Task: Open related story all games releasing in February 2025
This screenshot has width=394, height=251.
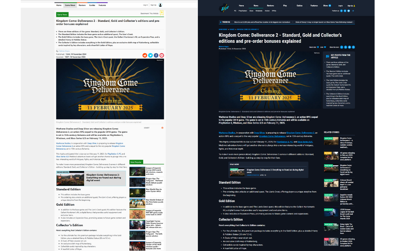Action: (x=339, y=156)
